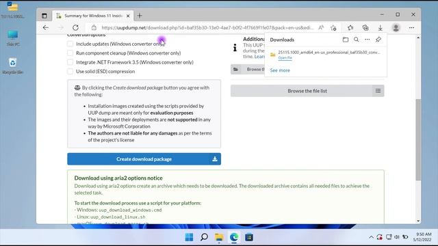
Task: Click the Read aloud icon
Action: click(x=321, y=27)
